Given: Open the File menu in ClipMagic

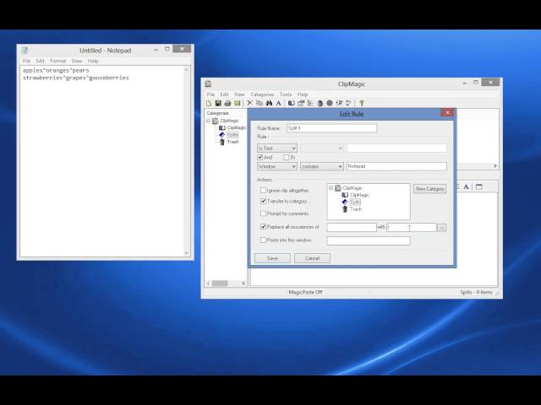Looking at the screenshot, I should [210, 94].
